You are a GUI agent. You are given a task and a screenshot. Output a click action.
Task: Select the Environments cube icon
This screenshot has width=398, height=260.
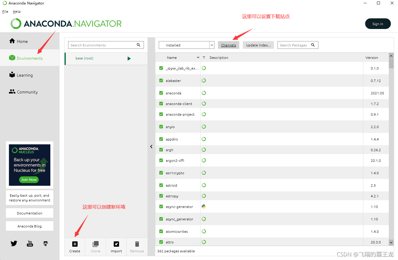[x=12, y=58]
